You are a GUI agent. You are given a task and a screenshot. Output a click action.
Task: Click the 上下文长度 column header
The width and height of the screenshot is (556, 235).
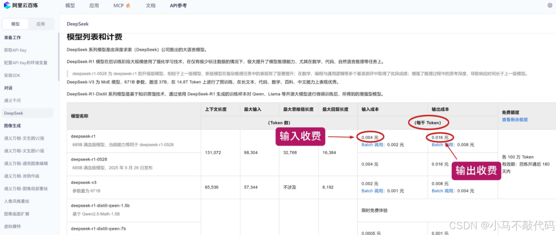tap(216, 109)
